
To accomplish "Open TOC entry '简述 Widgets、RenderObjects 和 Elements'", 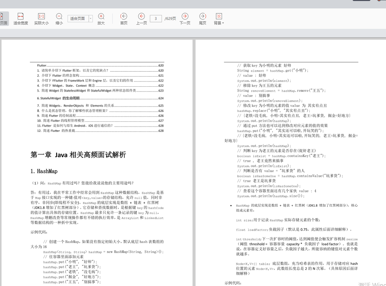I will pyautogui.click(x=100, y=106).
